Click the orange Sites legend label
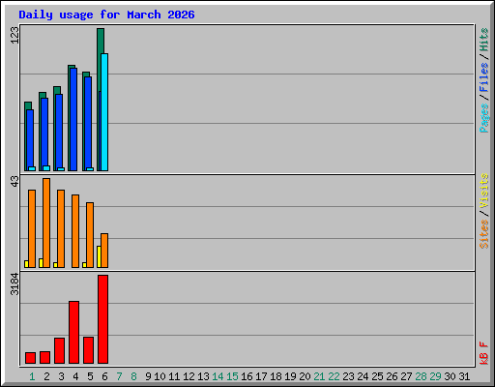This screenshot has height=387, width=495. click(x=484, y=234)
